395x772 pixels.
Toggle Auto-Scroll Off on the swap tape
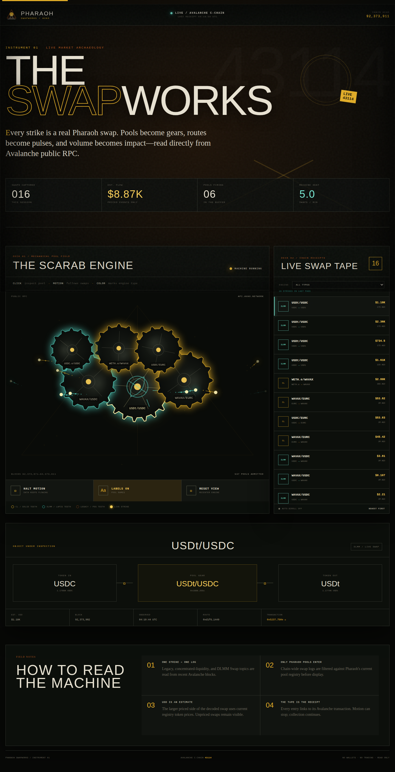[x=290, y=508]
